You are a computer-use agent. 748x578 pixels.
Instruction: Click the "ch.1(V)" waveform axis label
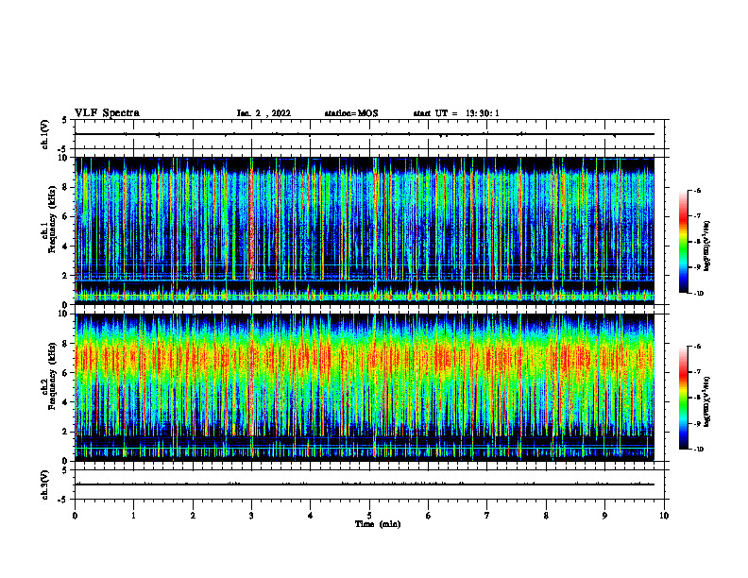pyautogui.click(x=45, y=134)
